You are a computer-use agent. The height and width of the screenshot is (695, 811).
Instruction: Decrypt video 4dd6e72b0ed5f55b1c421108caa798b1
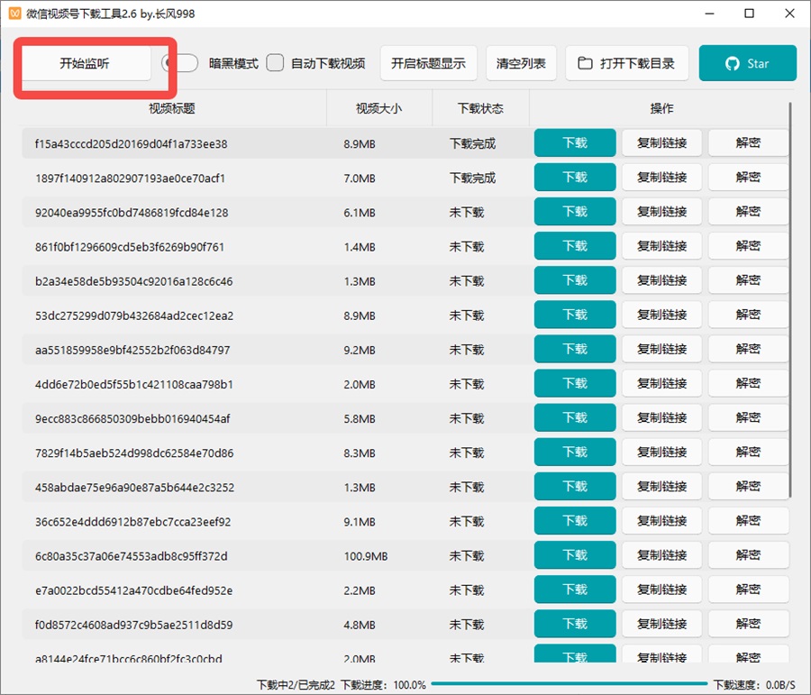point(748,383)
